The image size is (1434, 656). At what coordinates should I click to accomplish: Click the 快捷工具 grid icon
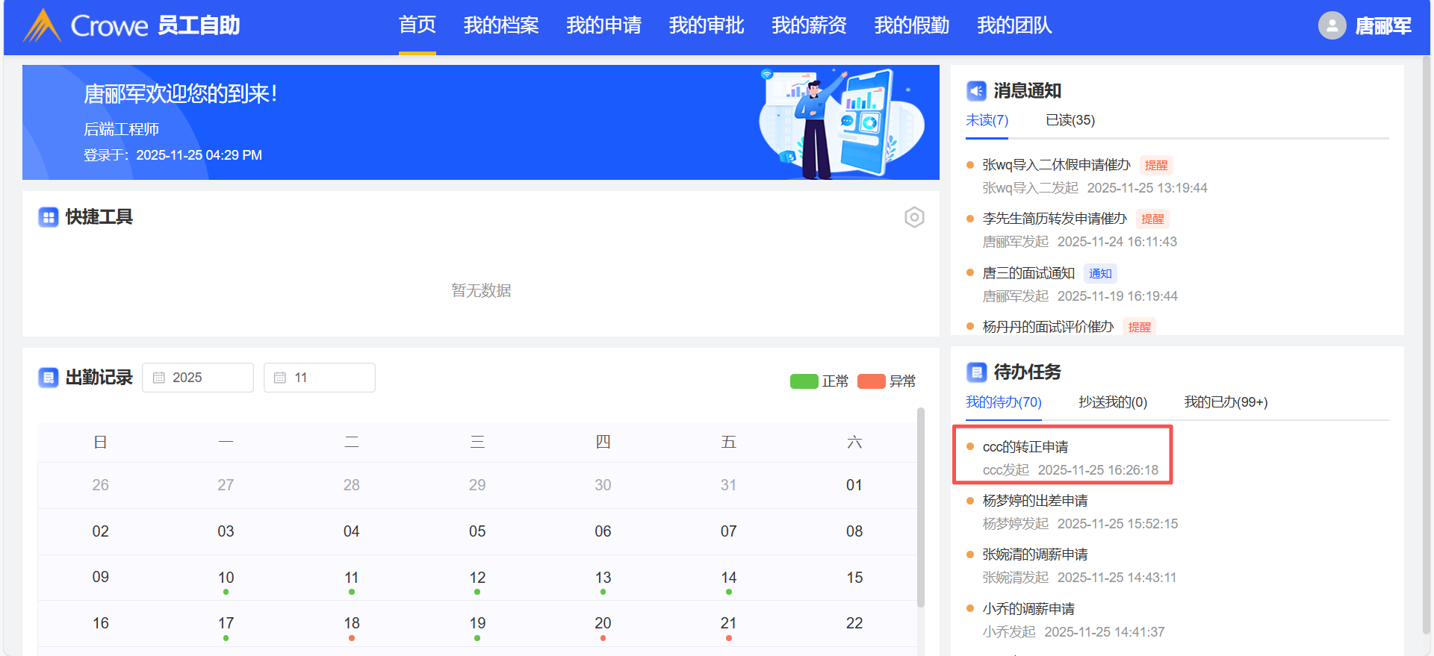pos(49,217)
